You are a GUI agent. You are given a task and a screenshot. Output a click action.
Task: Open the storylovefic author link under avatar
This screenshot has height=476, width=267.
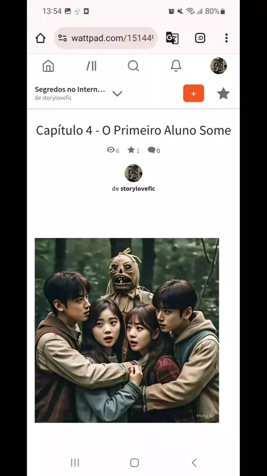[133, 188]
